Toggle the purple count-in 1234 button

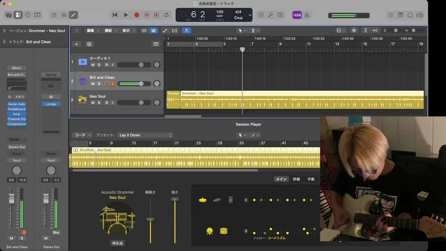pyautogui.click(x=297, y=15)
